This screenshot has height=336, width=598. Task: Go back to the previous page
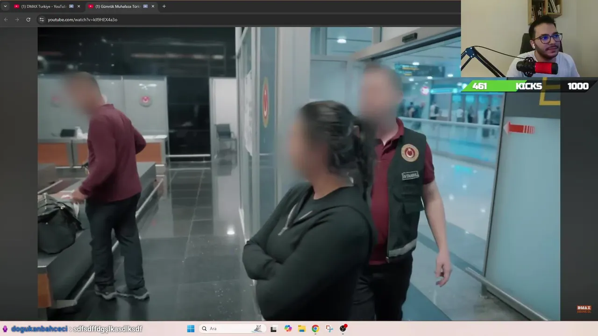(6, 20)
